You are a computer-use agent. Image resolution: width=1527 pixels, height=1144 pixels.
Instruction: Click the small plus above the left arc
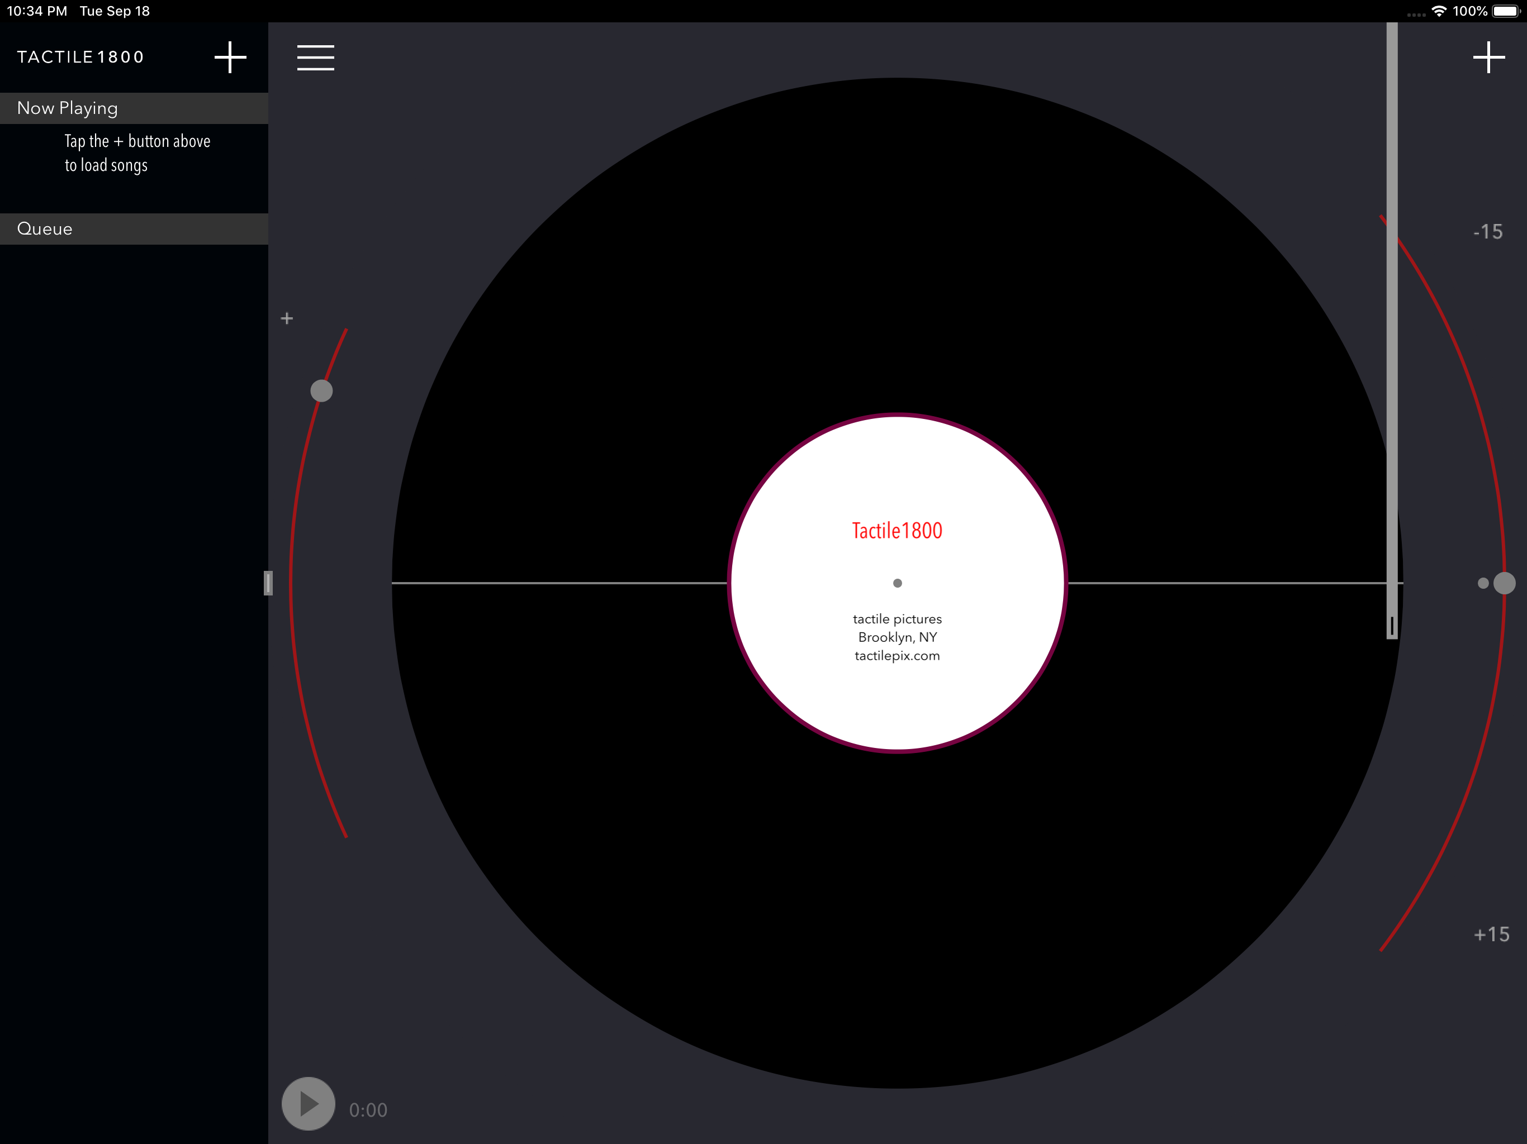pyautogui.click(x=287, y=318)
